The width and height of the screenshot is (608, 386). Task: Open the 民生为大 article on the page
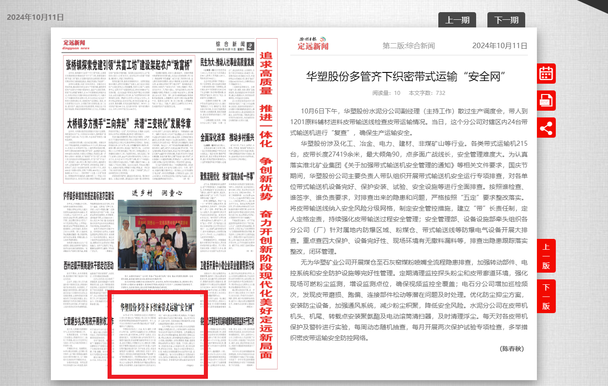[x=227, y=62]
